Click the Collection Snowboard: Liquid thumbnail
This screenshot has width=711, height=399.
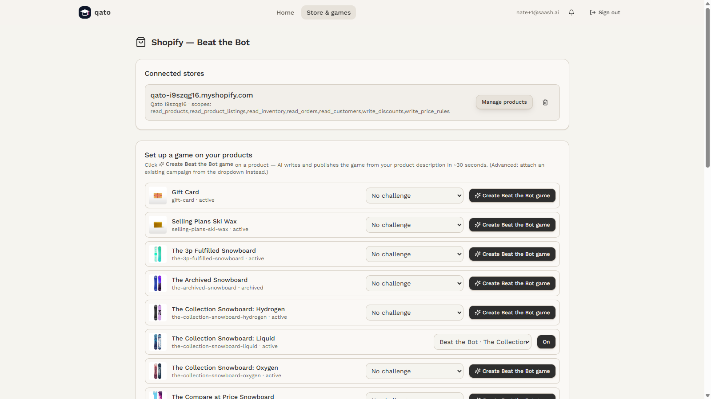[158, 342]
